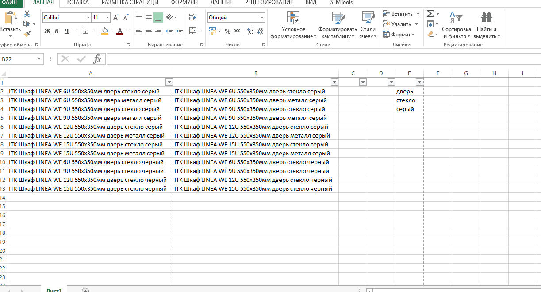
Task: Click the borders icon in the Шрифт group
Action: [x=85, y=31]
